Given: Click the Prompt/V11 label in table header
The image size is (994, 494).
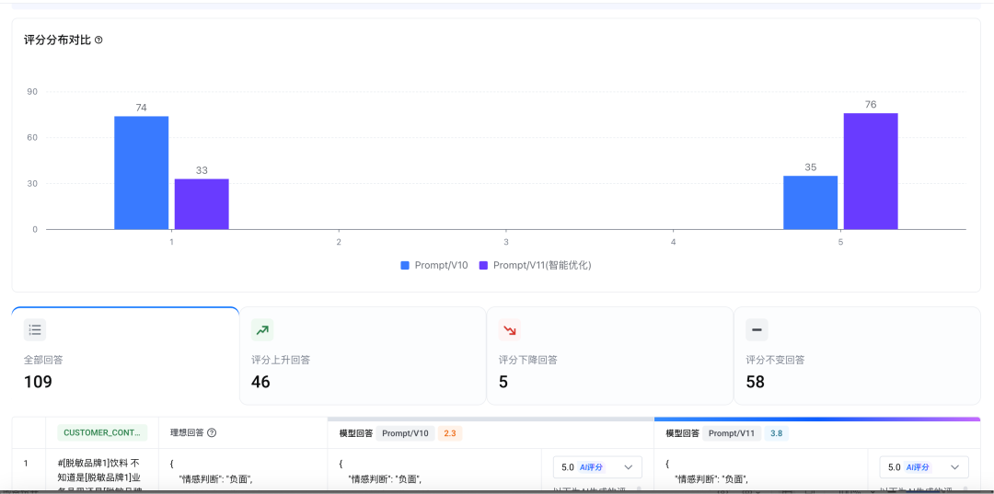Looking at the screenshot, I should pos(732,432).
